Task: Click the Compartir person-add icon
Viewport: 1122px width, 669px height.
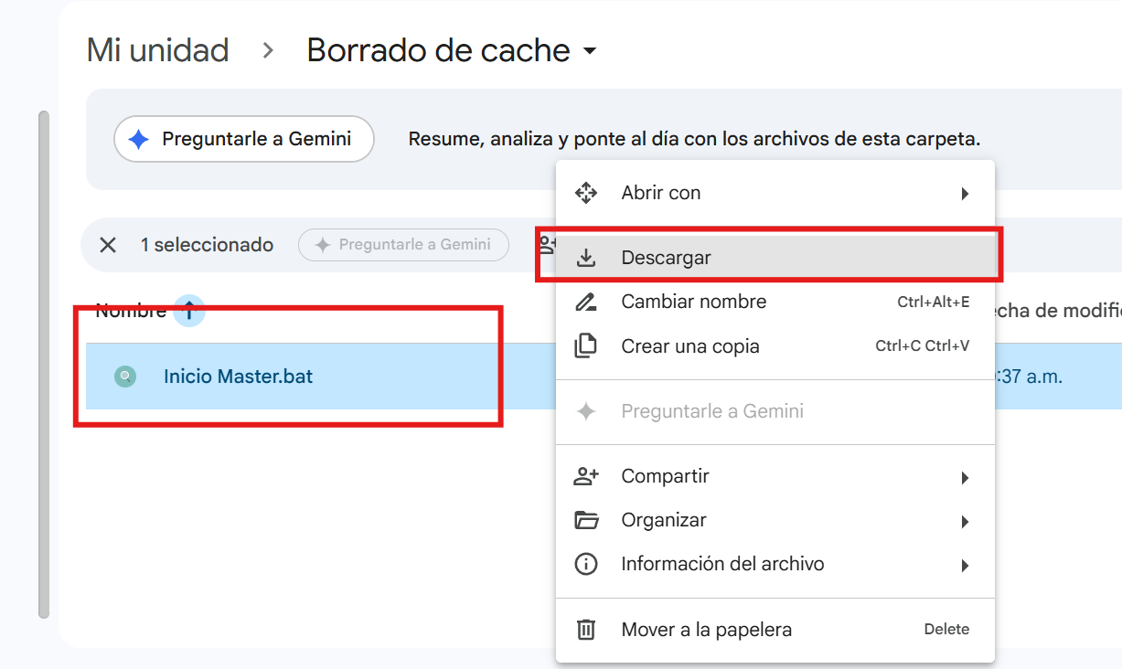Action: [x=585, y=476]
